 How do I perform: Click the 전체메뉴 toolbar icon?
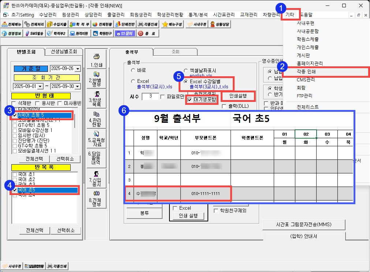[12, 24]
